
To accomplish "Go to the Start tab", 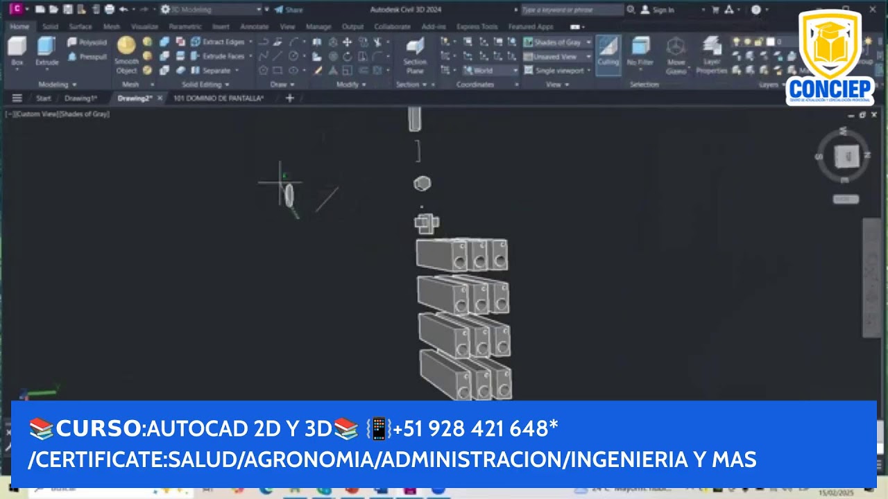I will click(43, 98).
